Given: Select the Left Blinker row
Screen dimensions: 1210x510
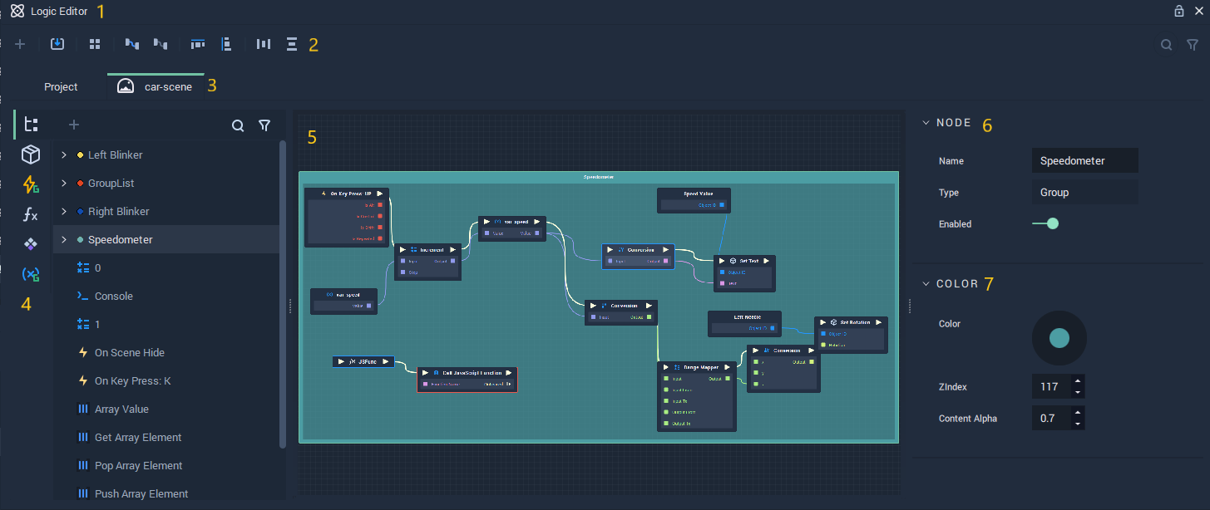Looking at the screenshot, I should (x=166, y=154).
